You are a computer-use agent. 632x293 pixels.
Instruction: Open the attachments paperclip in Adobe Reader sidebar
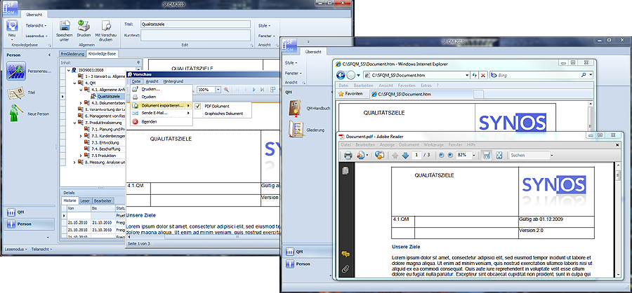[x=345, y=269]
